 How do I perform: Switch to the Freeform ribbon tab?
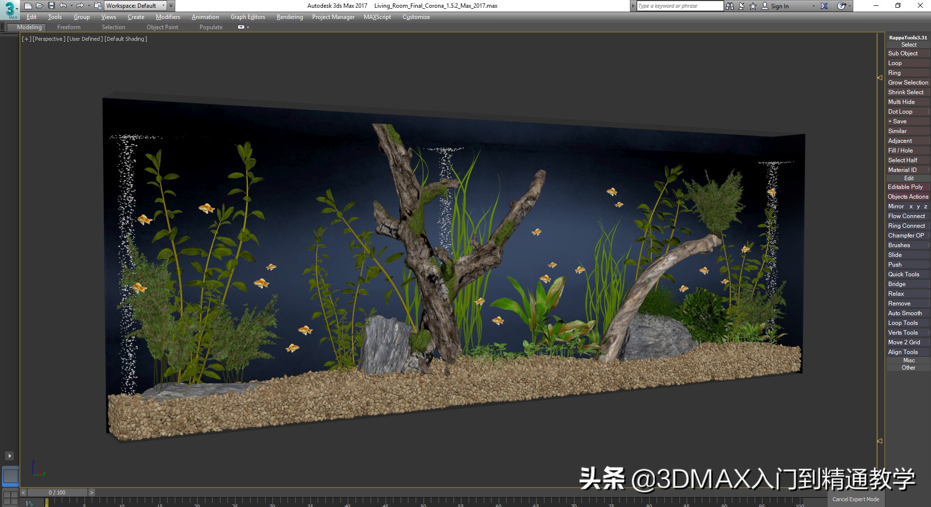pyautogui.click(x=68, y=27)
